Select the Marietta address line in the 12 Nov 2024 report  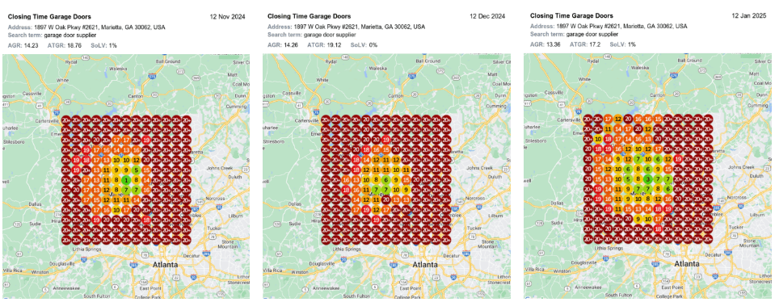coord(86,27)
